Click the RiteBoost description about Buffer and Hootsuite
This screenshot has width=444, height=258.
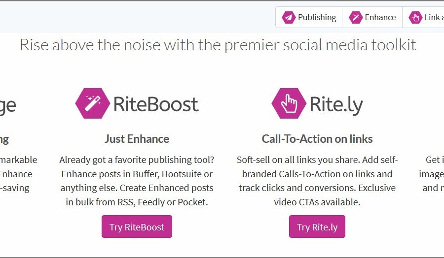137,181
